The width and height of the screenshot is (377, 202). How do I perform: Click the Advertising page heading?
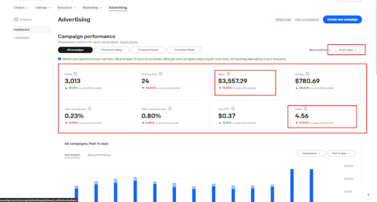point(74,19)
